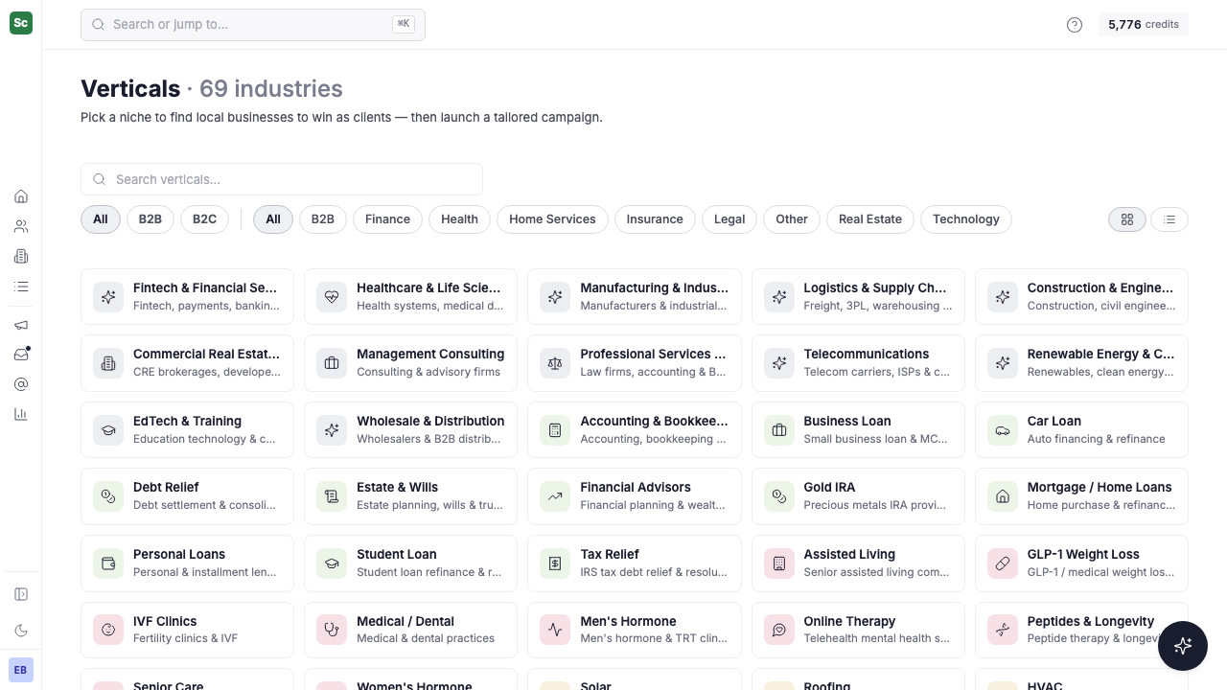
Task: Filter by Home Services category
Action: pos(552,219)
